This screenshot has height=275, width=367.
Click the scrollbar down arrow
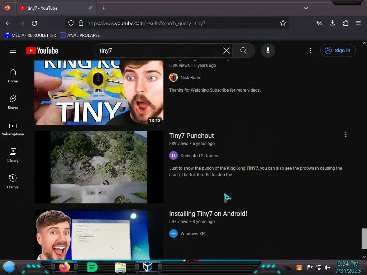pyautogui.click(x=364, y=257)
